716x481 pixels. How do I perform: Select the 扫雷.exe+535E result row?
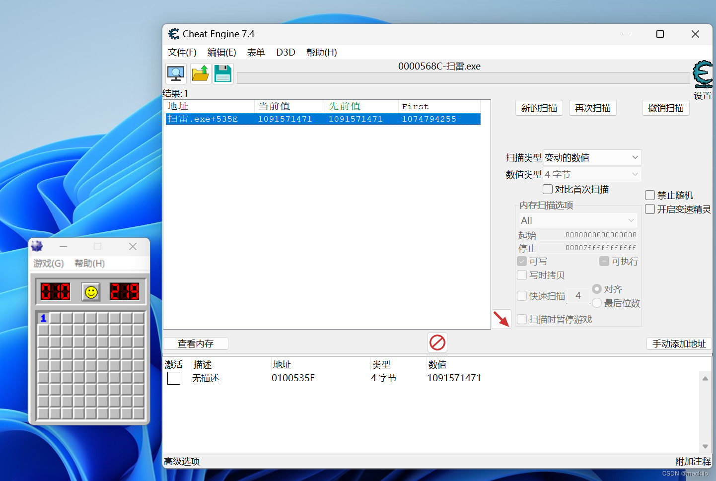323,119
